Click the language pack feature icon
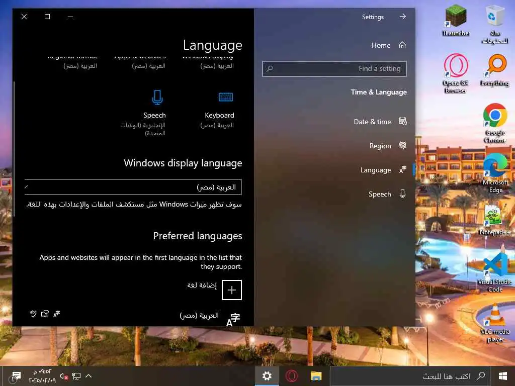The width and height of the screenshot is (515, 386). tap(56, 314)
